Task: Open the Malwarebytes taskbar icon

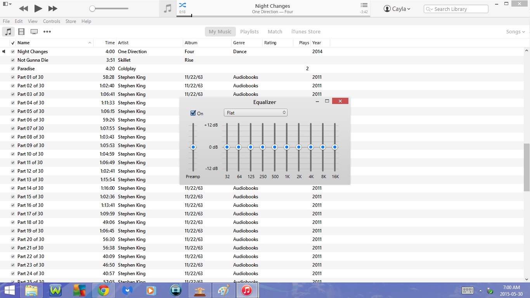Action: 128,290
